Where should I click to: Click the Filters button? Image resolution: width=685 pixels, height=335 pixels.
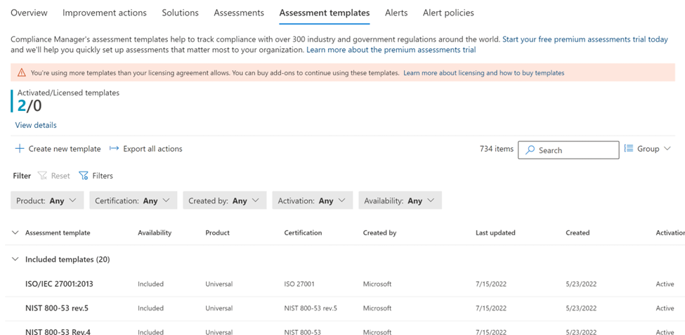[x=96, y=176]
